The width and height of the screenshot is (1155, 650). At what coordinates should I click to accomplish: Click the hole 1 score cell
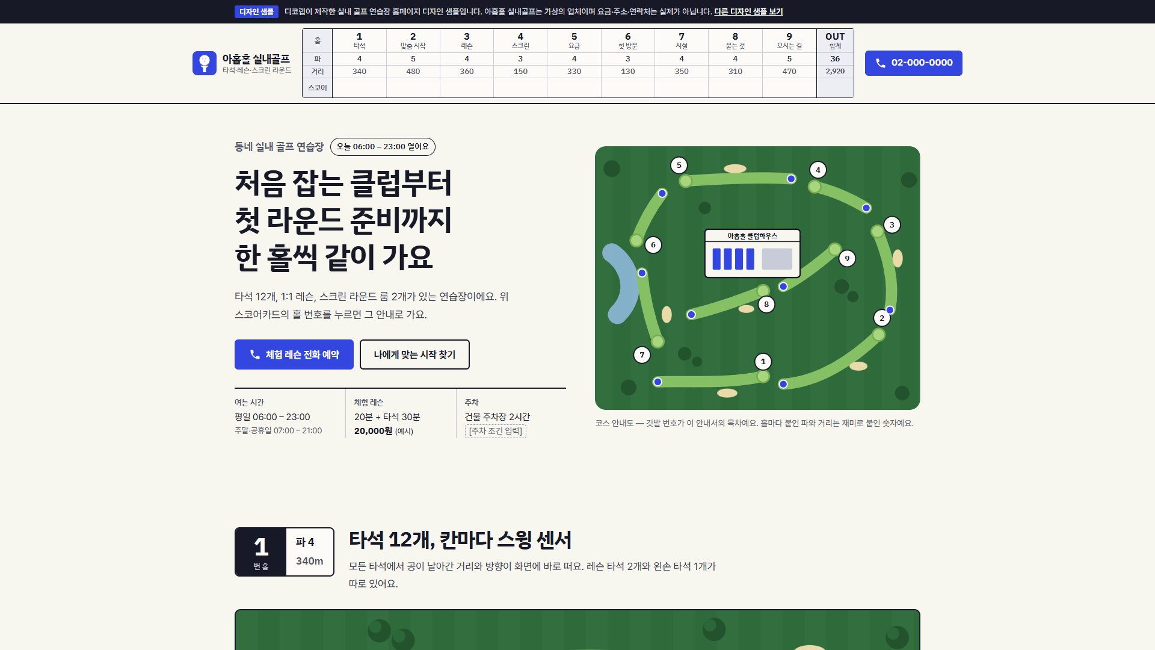pyautogui.click(x=359, y=87)
